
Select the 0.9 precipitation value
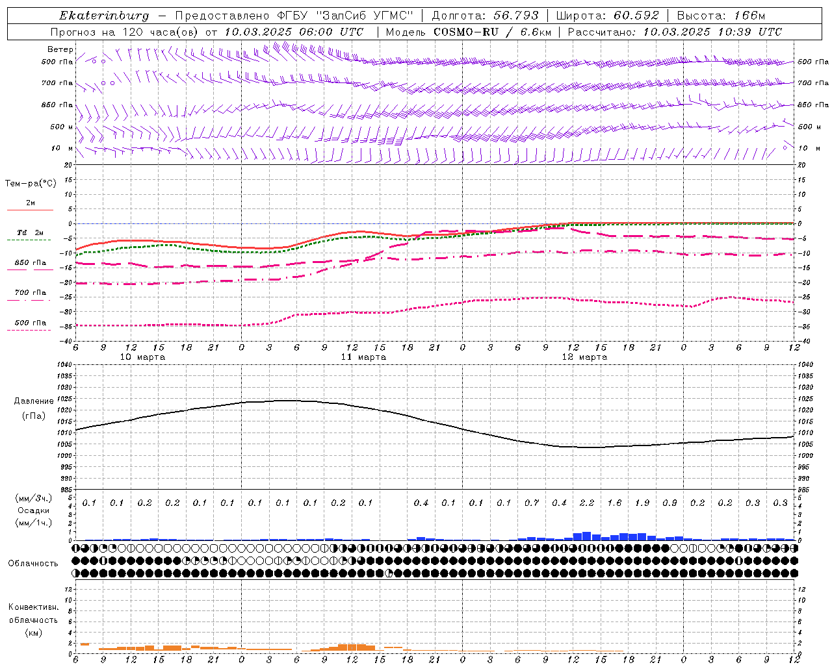[x=669, y=503]
